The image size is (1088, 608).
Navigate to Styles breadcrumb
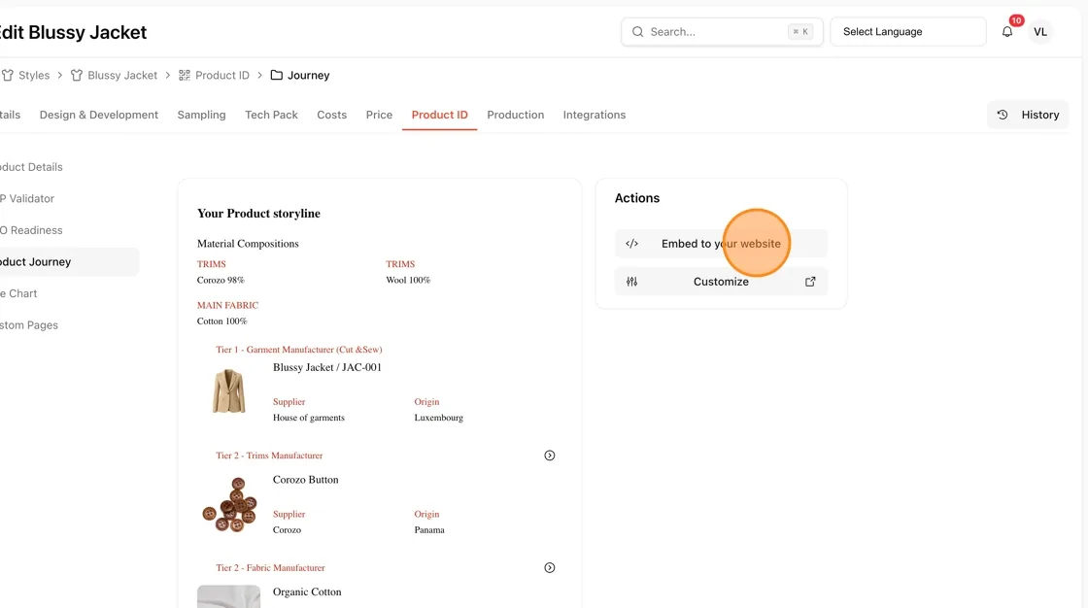coord(34,75)
